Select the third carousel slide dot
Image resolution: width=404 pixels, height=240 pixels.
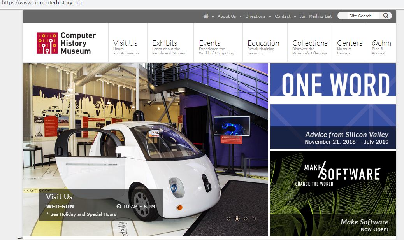point(246,219)
